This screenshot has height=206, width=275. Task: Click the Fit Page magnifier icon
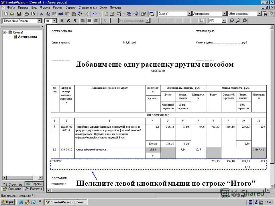pyautogui.click(x=244, y=21)
